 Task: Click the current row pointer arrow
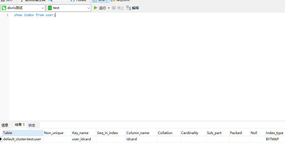click(1, 139)
